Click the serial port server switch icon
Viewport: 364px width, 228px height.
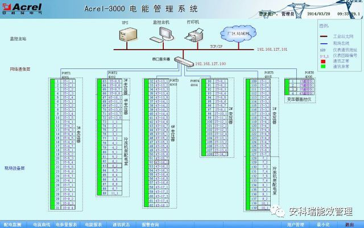[183, 60]
